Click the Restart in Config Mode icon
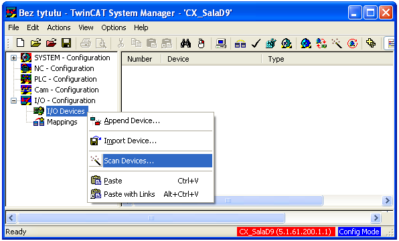 (x=306, y=43)
